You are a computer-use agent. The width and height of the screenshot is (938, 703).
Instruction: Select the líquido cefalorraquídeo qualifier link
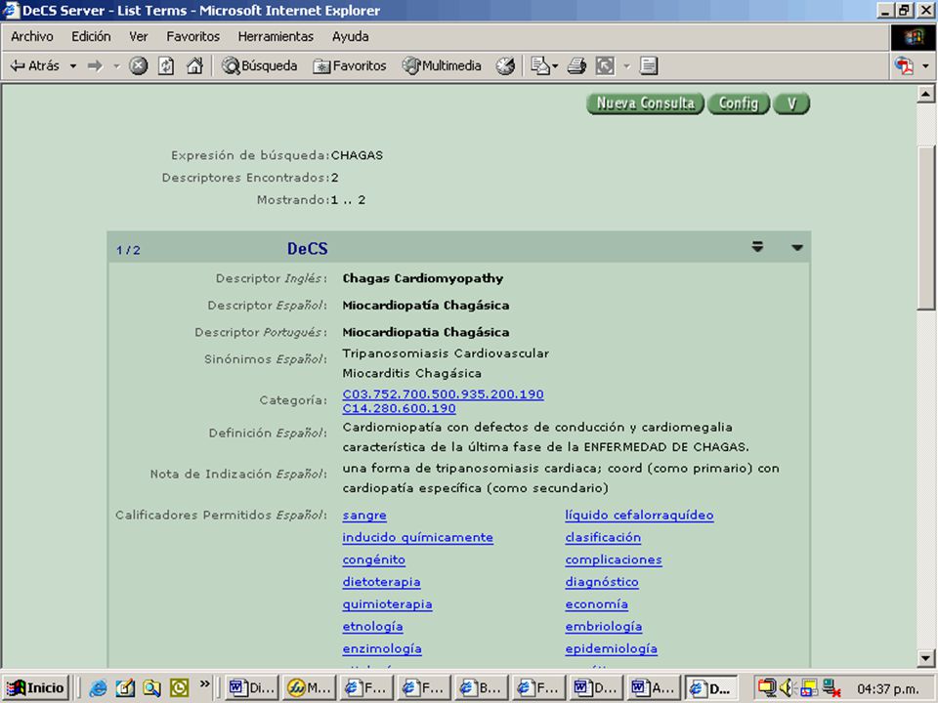pos(639,516)
